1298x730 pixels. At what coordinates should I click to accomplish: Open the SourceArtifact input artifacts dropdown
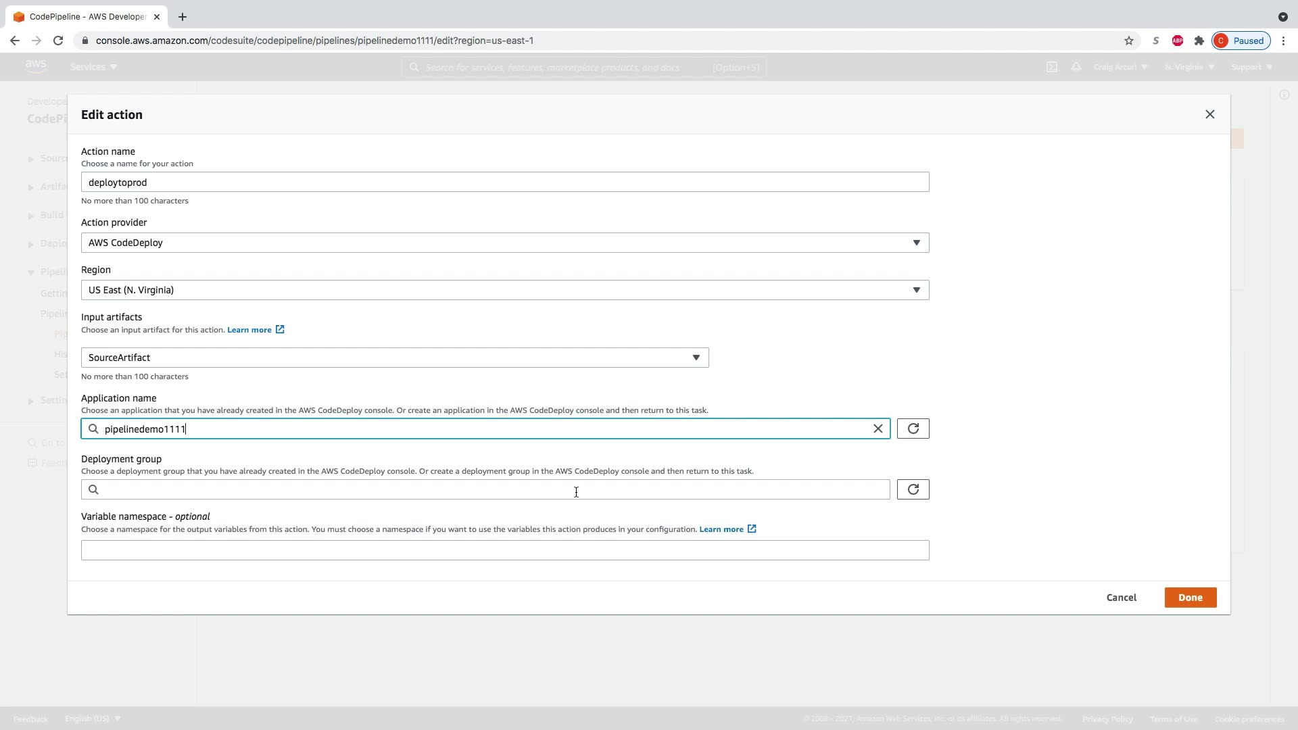[x=394, y=358]
